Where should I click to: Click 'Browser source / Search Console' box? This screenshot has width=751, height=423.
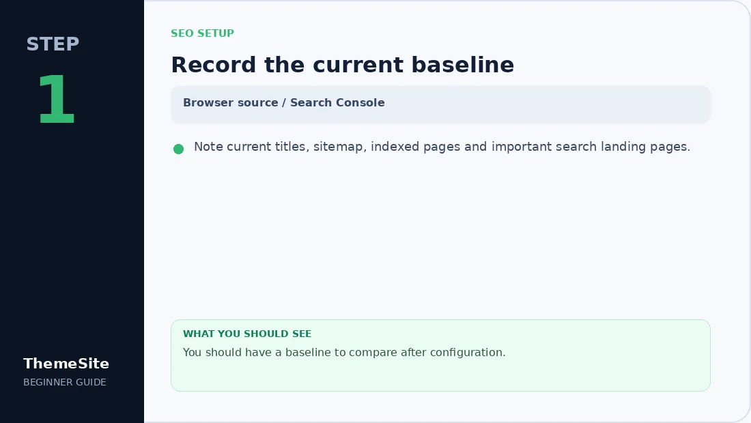(440, 104)
